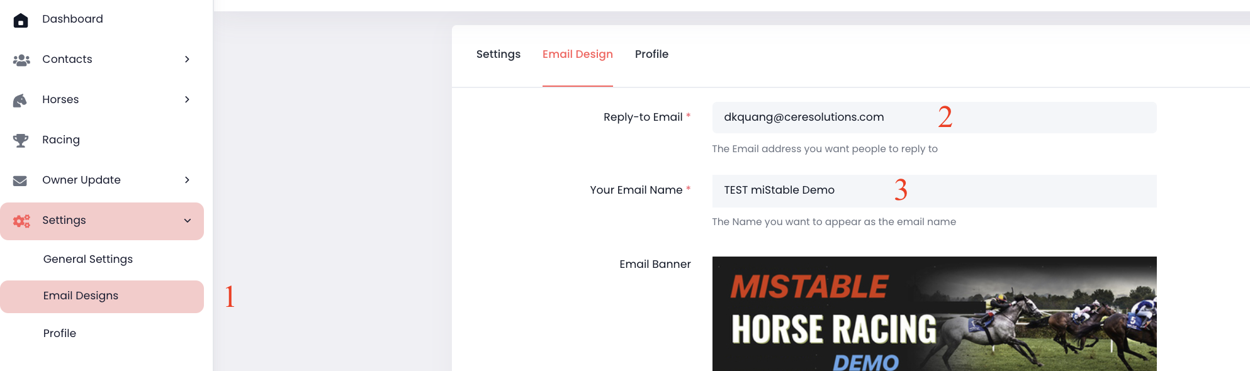
Task: Click the Horses horse-head icon
Action: pyautogui.click(x=20, y=100)
